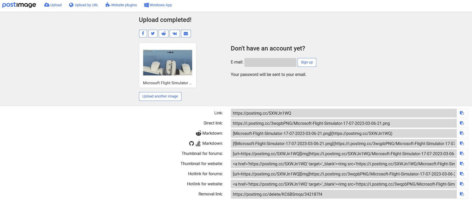Select the Link URL text field
Image resolution: width=472 pixels, height=201 pixels.
tap(344, 113)
